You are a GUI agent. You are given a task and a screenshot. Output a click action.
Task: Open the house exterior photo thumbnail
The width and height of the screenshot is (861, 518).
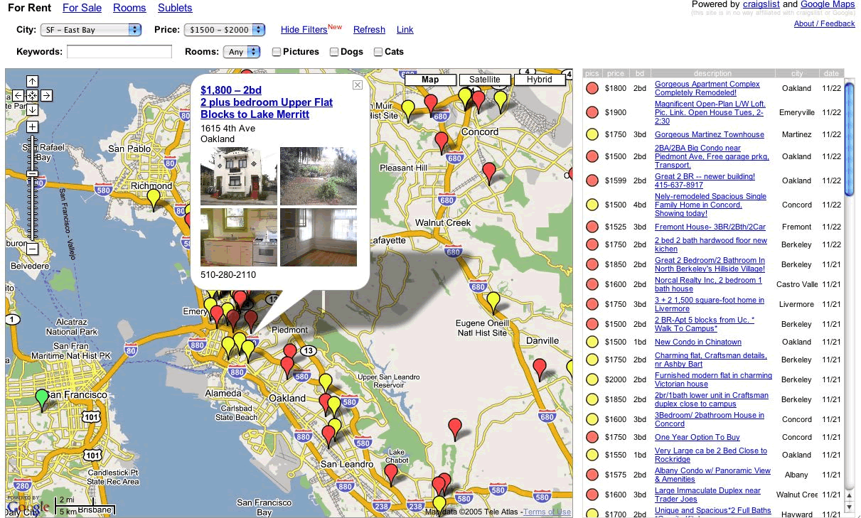(x=239, y=176)
